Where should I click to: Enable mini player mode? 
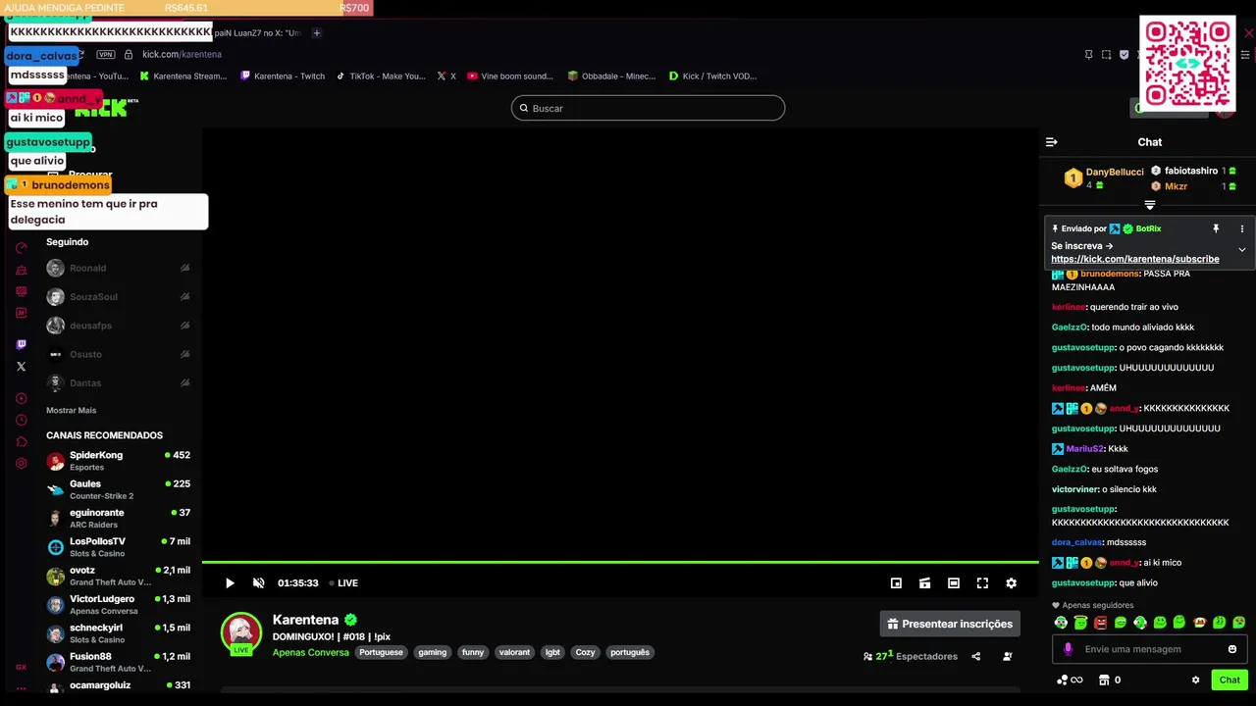[x=896, y=582]
